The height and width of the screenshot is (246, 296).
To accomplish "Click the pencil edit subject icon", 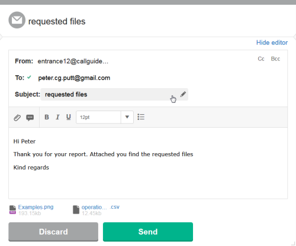I will 183,94.
